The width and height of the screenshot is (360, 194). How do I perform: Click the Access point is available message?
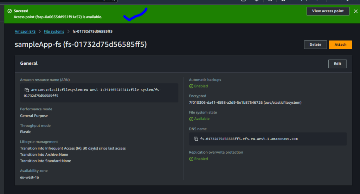(x=58, y=17)
